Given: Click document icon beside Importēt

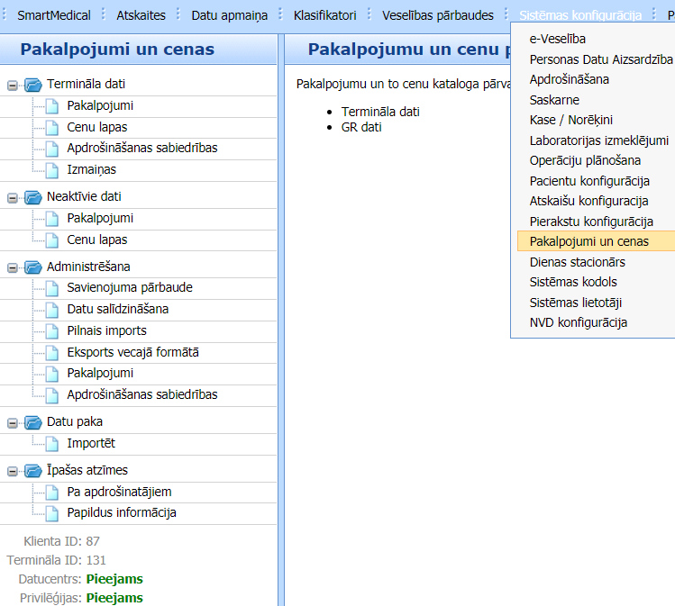Looking at the screenshot, I should coord(52,443).
